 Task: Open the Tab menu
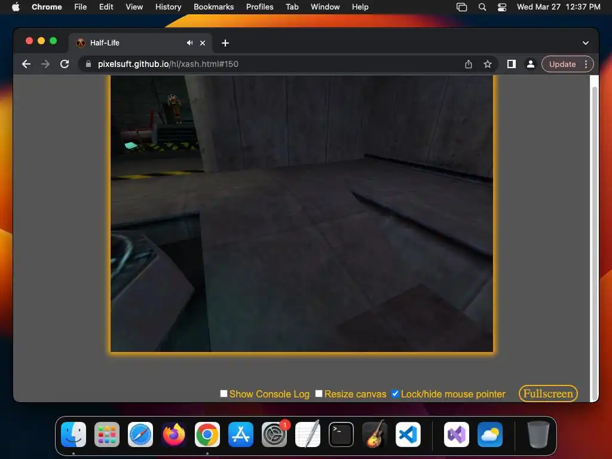[x=292, y=7]
